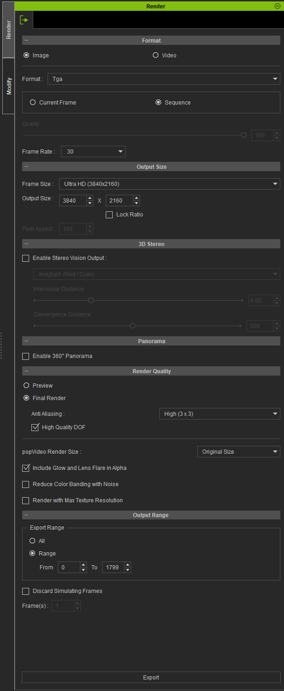Decrease output height with down arrow
Screen dimensions: 284x691
coord(136,203)
